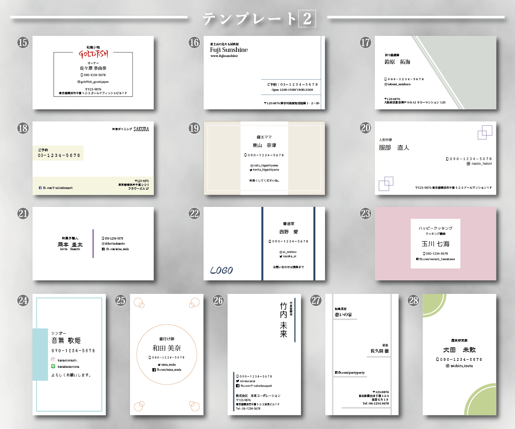Click the number 28 circle badge
Image resolution: width=515 pixels, height=429 pixels.
(x=414, y=300)
